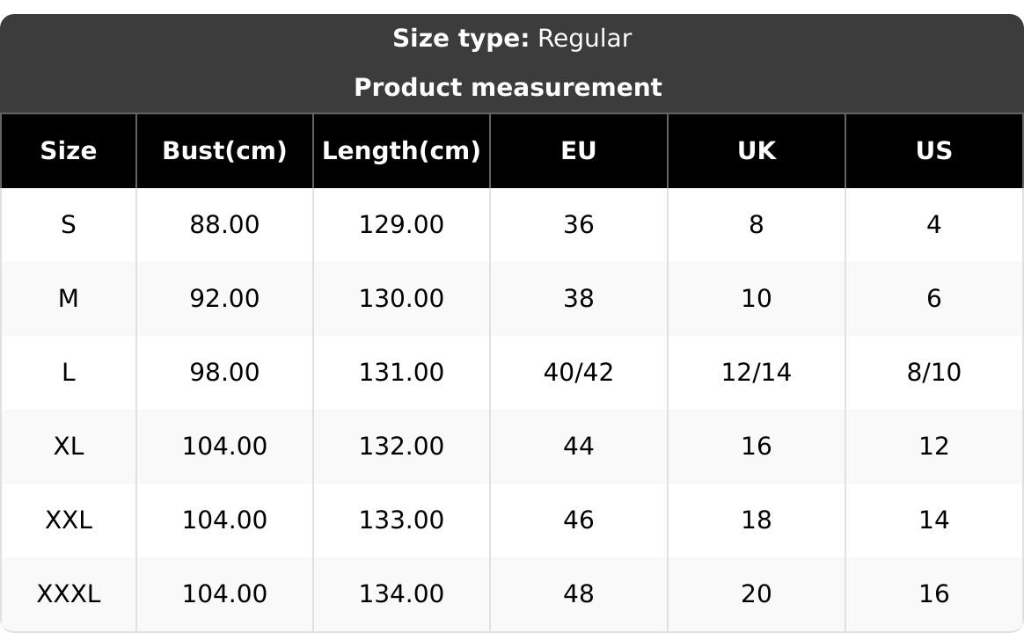Click the Product measurement title

pos(508,88)
